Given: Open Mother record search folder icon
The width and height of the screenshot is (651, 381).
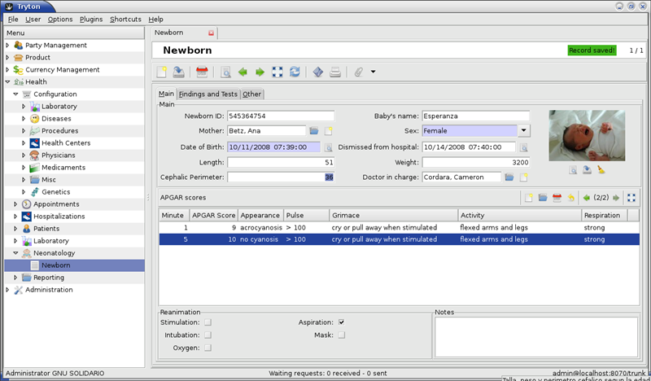Looking at the screenshot, I should point(314,131).
